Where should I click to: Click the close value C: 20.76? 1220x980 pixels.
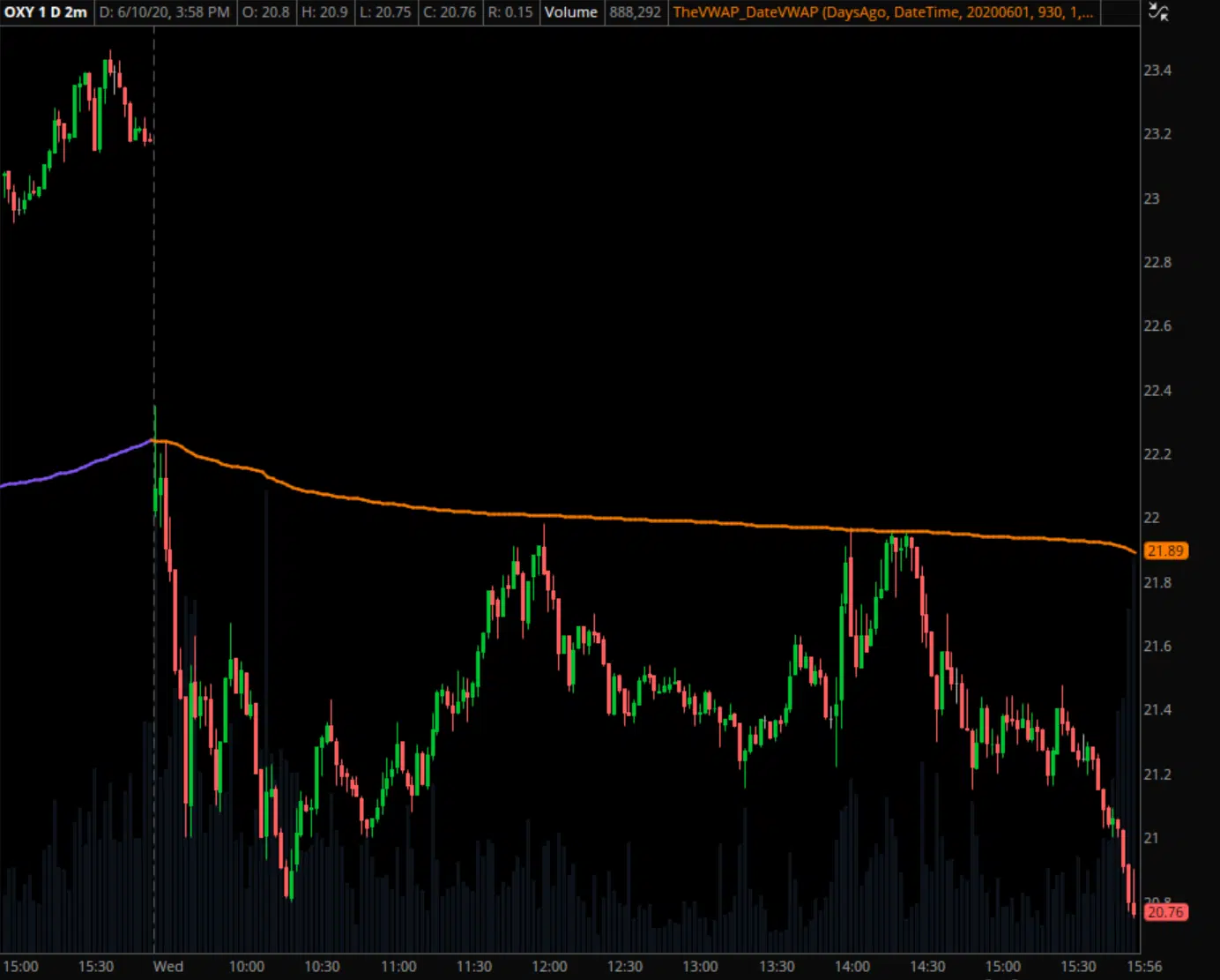click(x=450, y=12)
